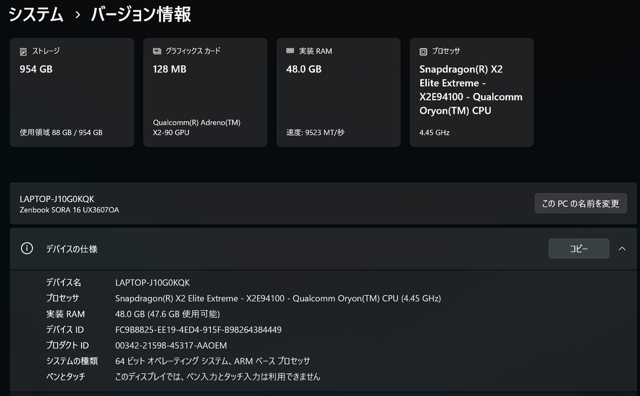Select the 実装 RAM memory icon
This screenshot has height=396, width=640.
pyautogui.click(x=290, y=51)
